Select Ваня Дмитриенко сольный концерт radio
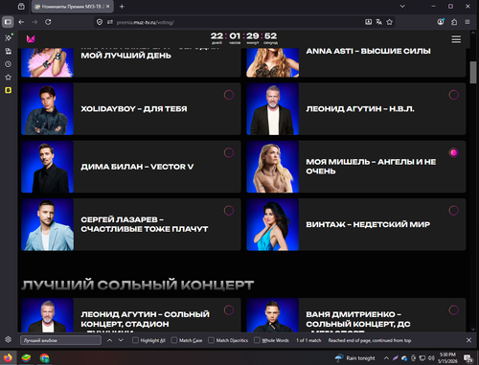479x365 pixels. [x=454, y=310]
